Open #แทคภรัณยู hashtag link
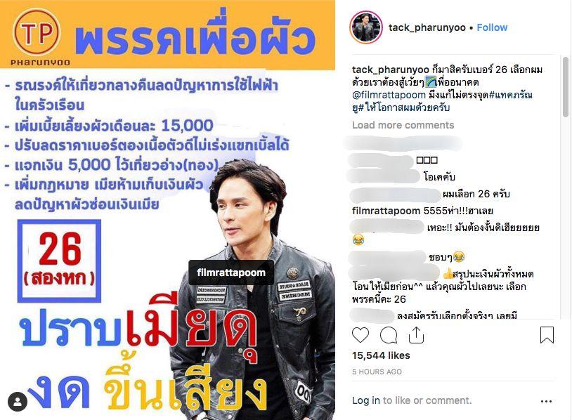Image resolution: width=572 pixels, height=420 pixels. coord(442,101)
